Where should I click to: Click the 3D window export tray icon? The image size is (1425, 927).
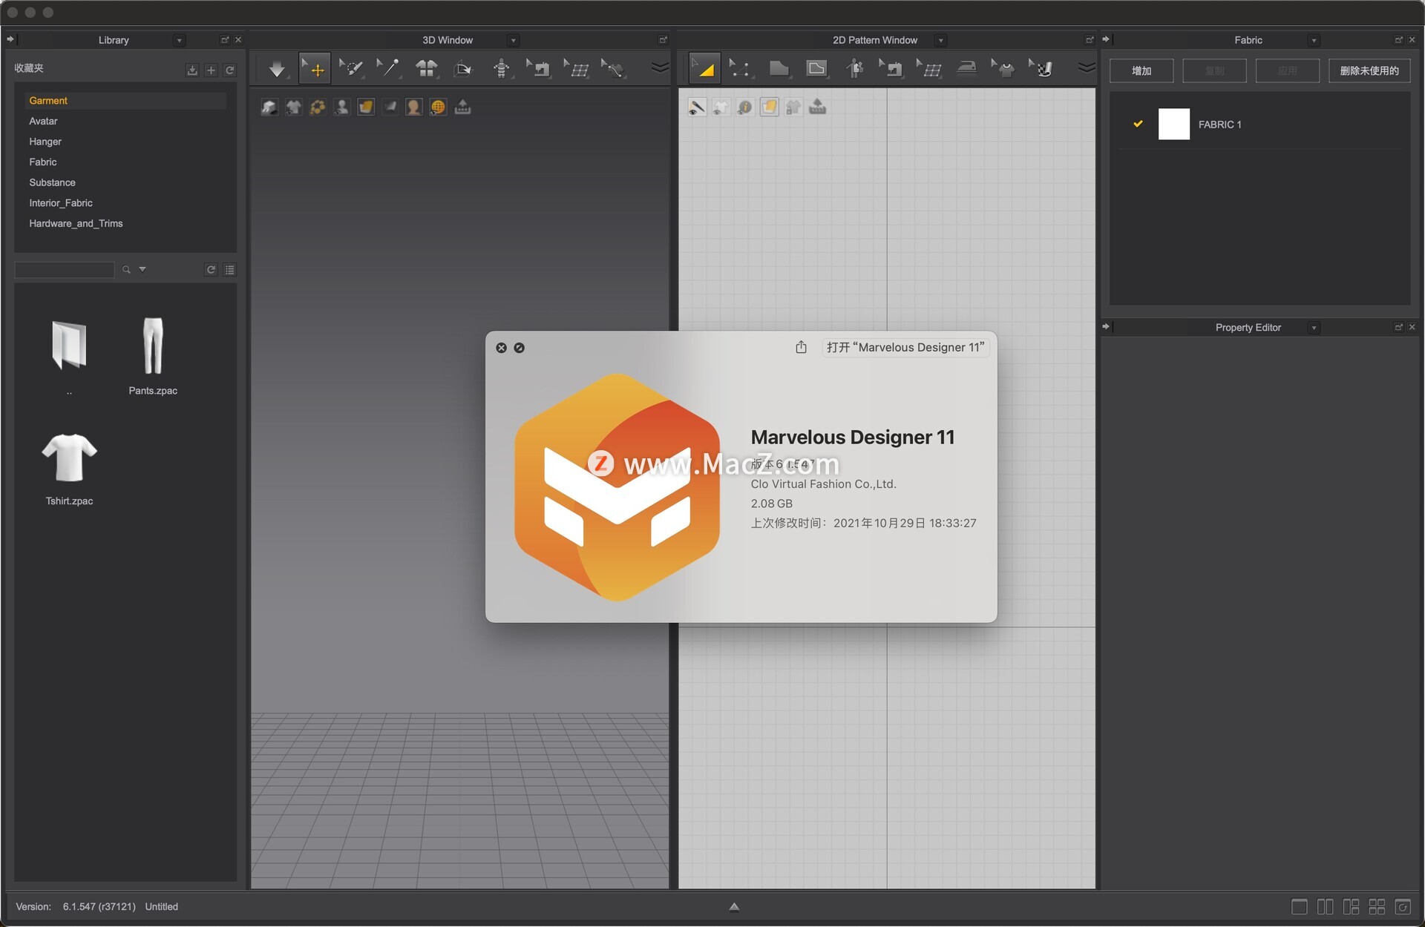click(x=462, y=108)
